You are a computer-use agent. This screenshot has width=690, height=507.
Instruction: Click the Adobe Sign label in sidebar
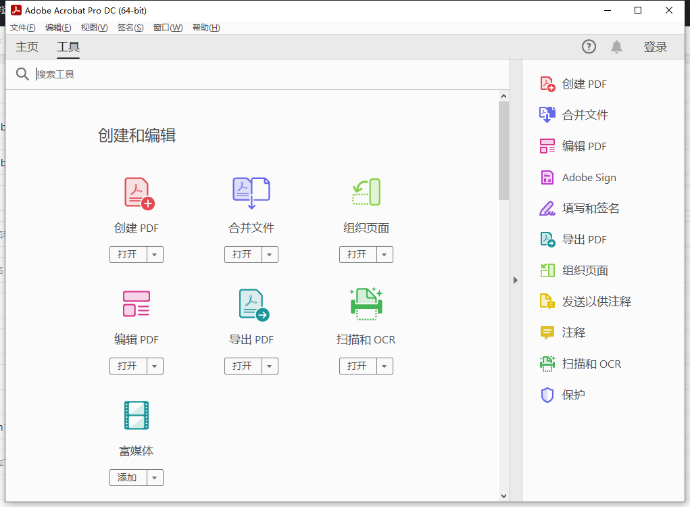click(x=589, y=177)
